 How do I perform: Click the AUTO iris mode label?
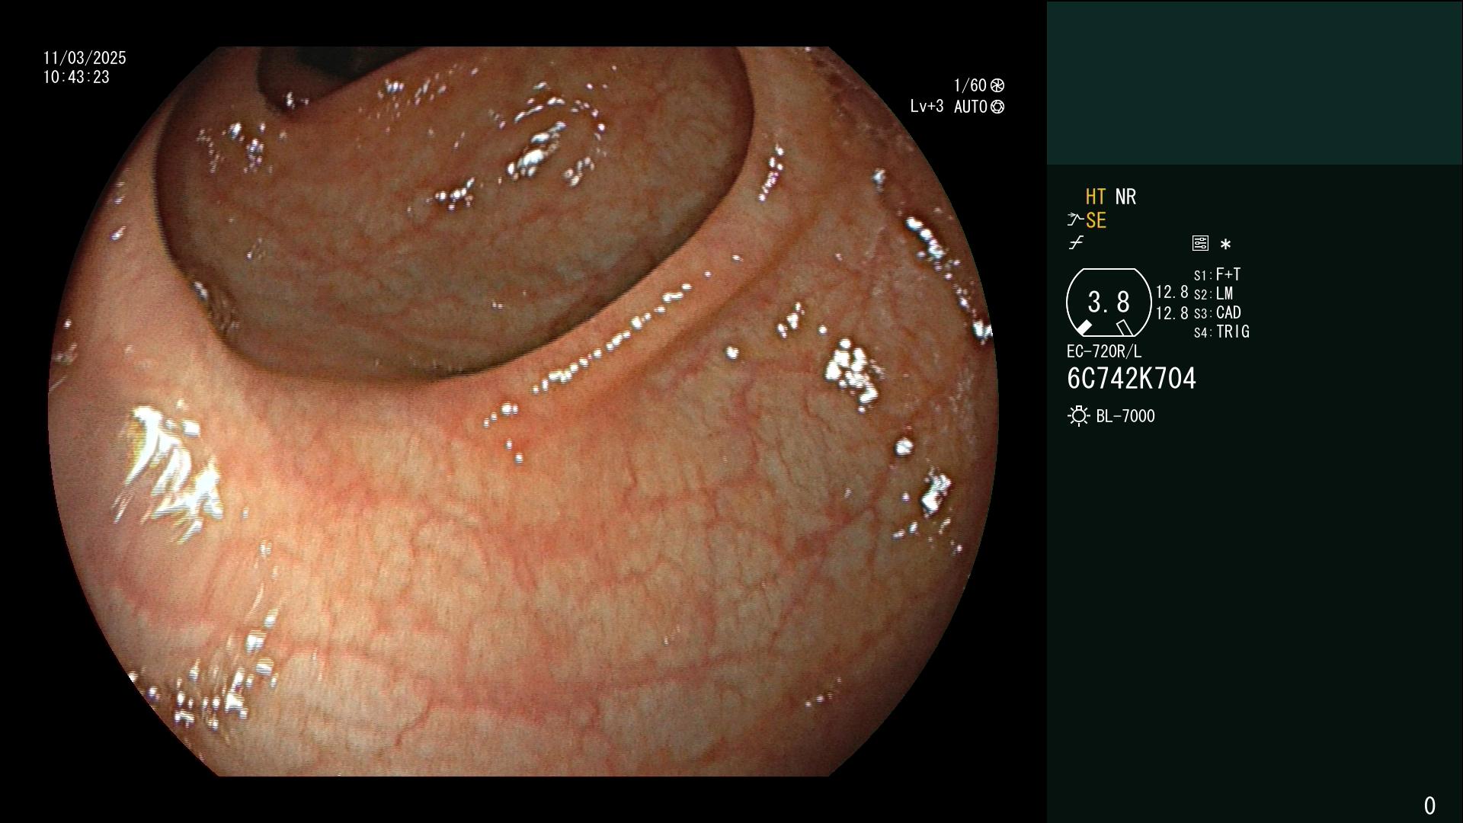pos(971,107)
